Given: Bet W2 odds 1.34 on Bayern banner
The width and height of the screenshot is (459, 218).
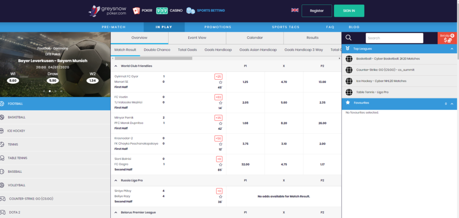Looking at the screenshot, I should (93, 81).
